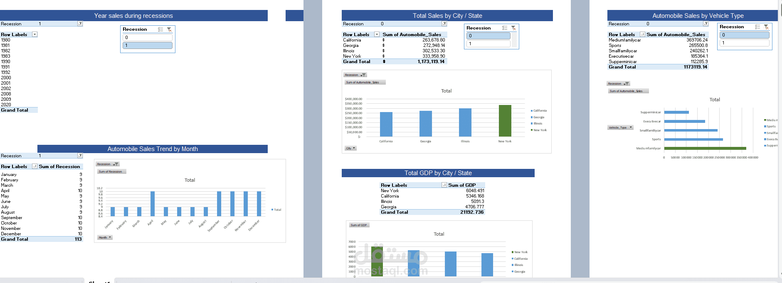This screenshot has width=782, height=283.
Task: Select the Sports row label in vehicle pivot
Action: click(615, 45)
